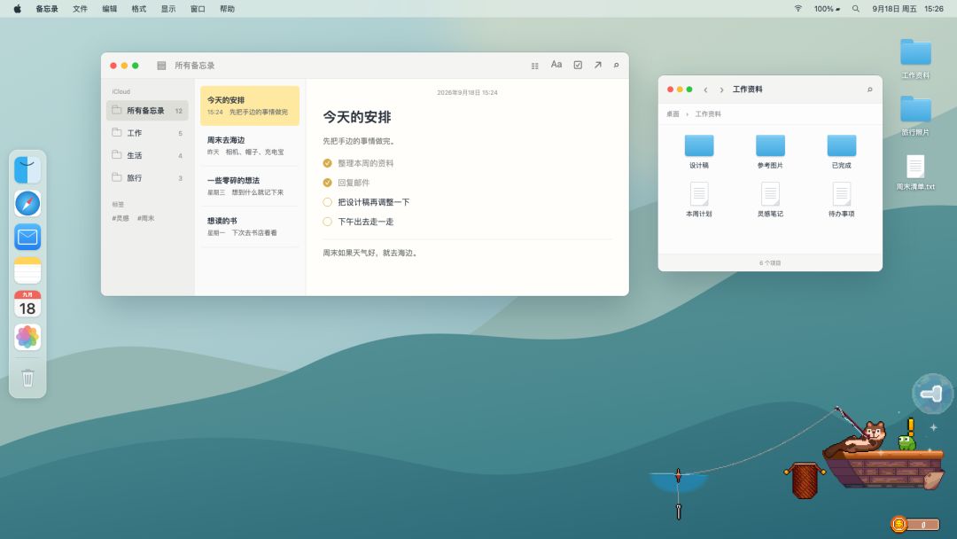Uncheck the 回复邮件 checklist item
Image resolution: width=957 pixels, height=539 pixels.
tap(327, 183)
